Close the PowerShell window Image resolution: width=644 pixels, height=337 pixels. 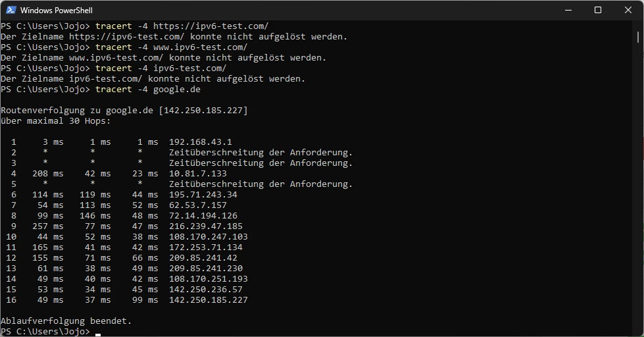(x=628, y=10)
